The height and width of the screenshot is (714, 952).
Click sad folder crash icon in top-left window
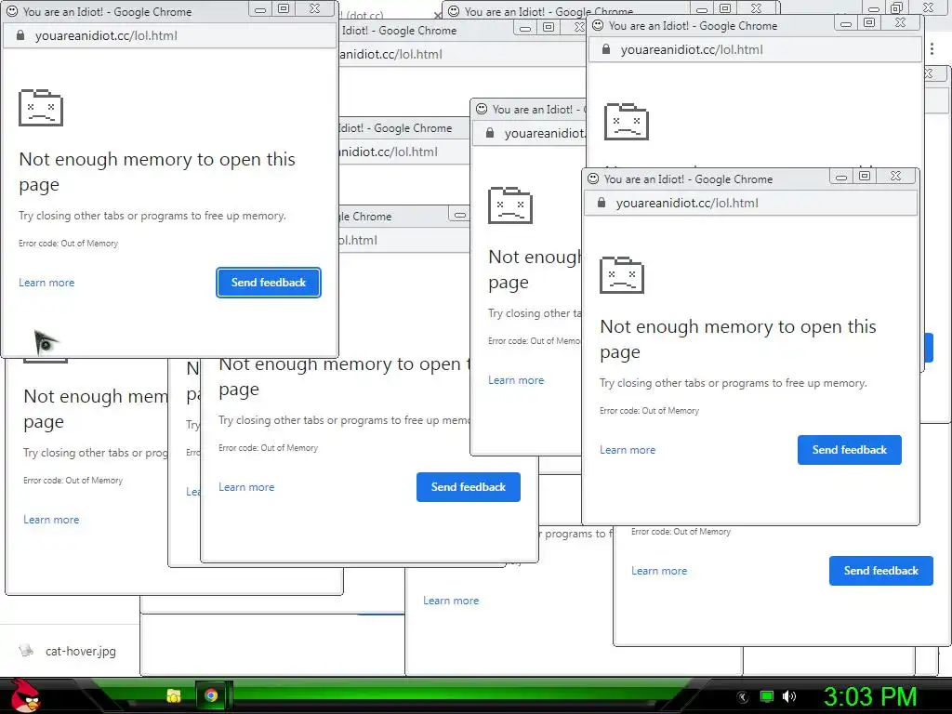41,108
